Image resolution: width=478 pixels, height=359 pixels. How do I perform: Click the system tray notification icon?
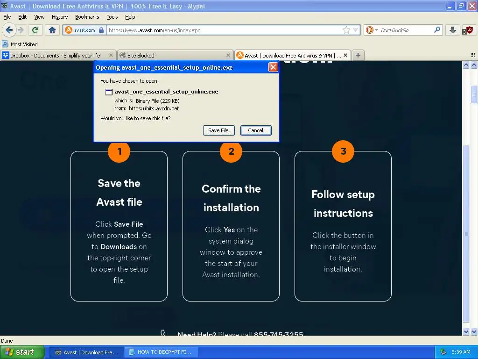point(443,352)
